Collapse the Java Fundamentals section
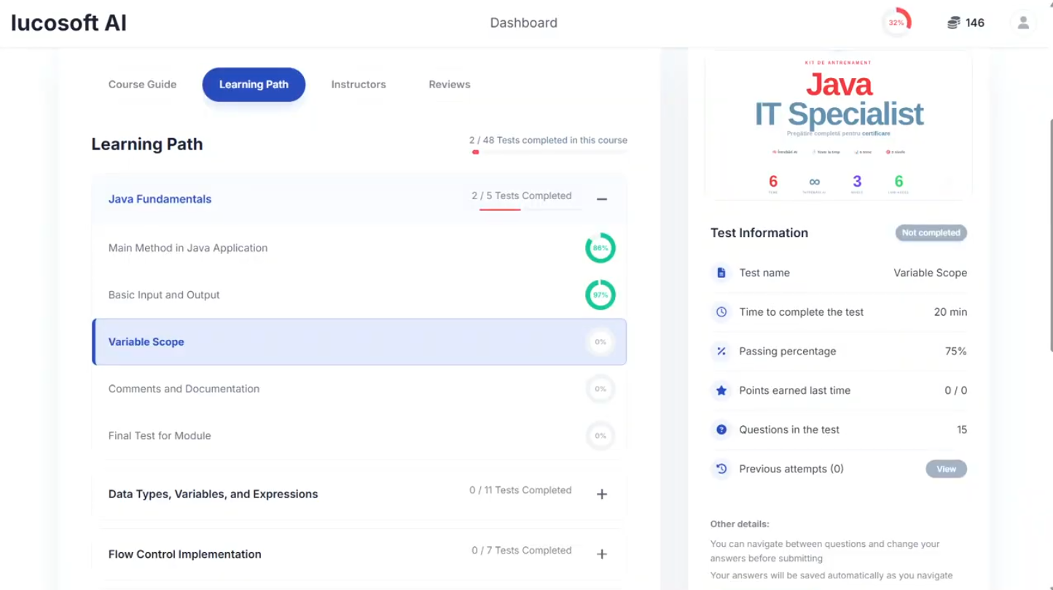Image resolution: width=1053 pixels, height=590 pixels. [x=602, y=198]
